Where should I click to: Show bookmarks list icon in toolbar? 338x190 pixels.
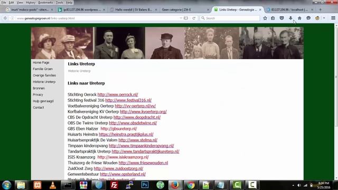pos(273,18)
